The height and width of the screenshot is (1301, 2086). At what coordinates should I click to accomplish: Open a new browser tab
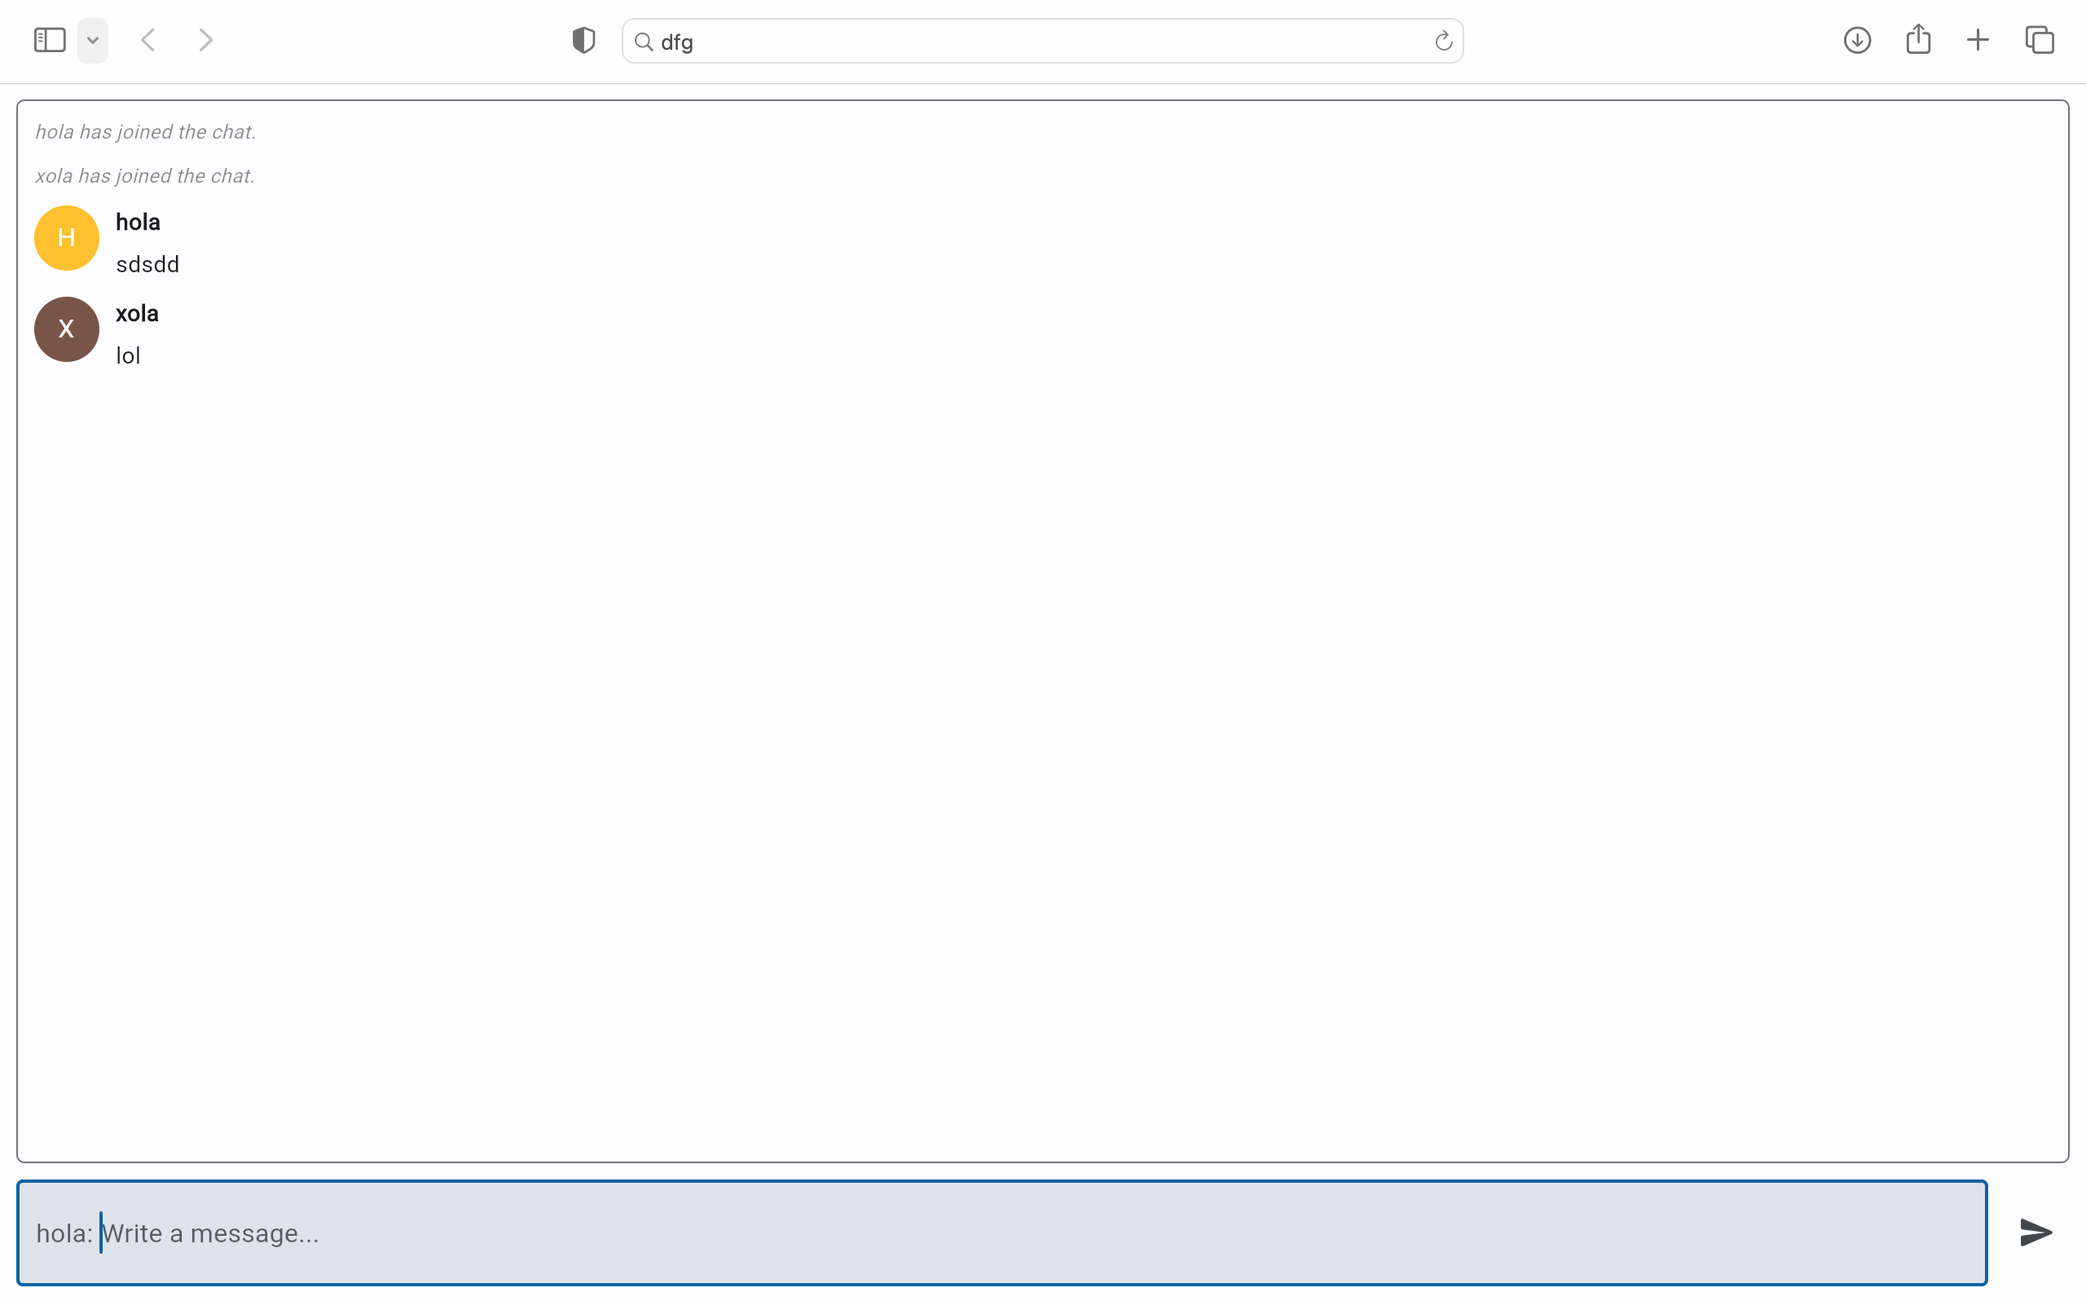pos(1978,41)
